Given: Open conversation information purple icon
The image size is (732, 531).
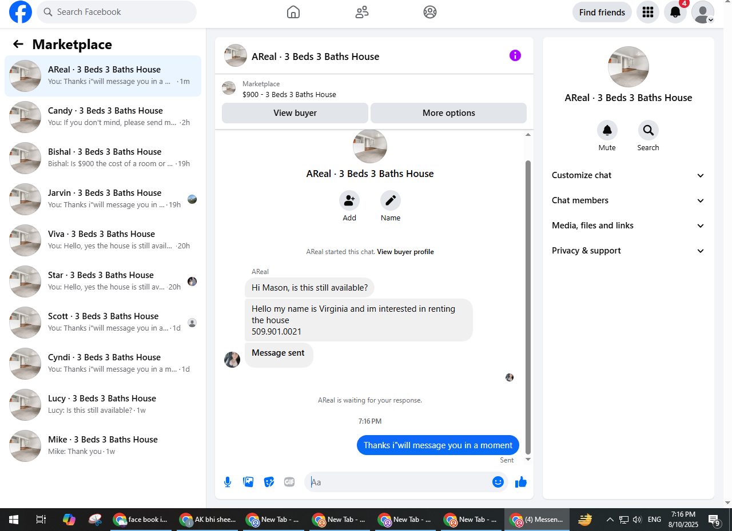Looking at the screenshot, I should tap(515, 55).
